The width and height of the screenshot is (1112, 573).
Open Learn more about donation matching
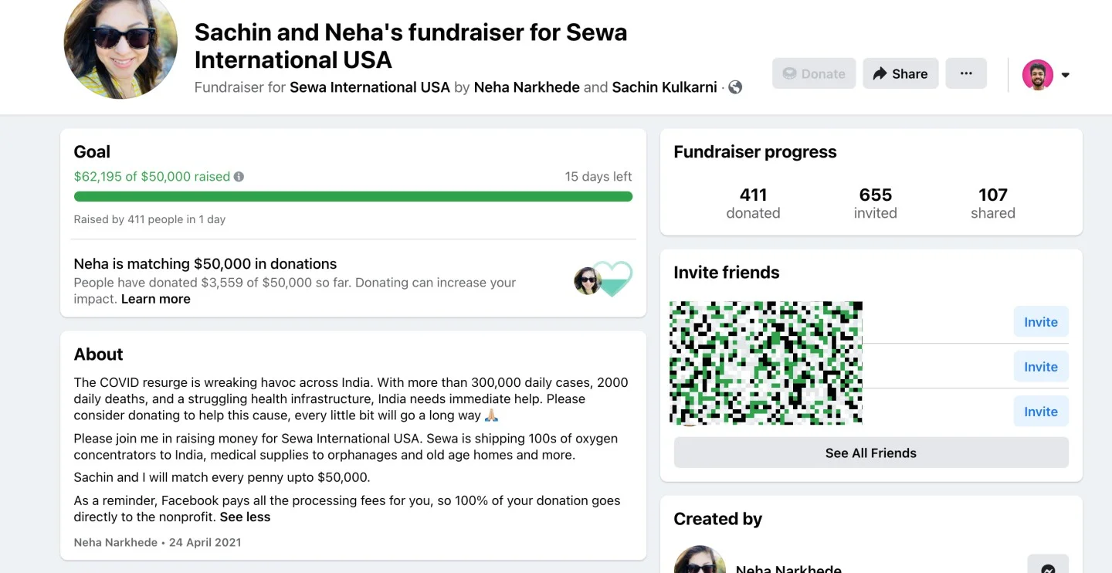coord(155,299)
